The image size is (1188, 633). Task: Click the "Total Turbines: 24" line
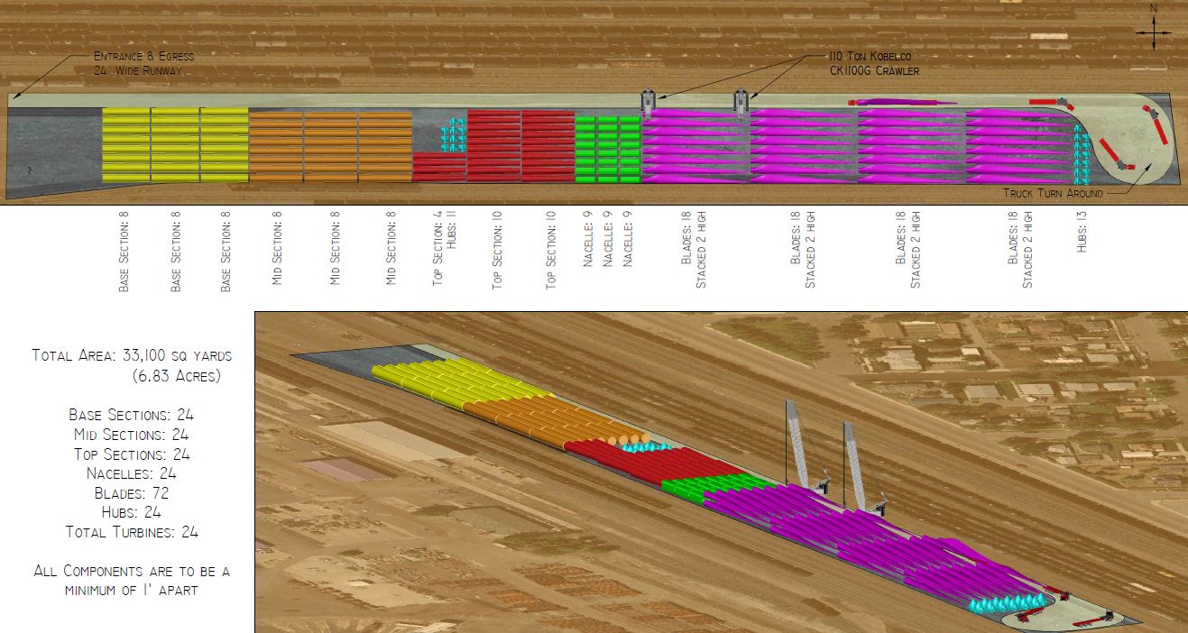tap(132, 532)
